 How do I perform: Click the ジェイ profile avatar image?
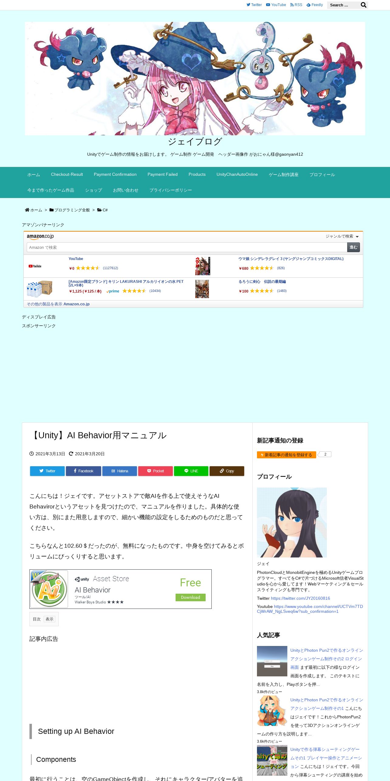[x=292, y=522]
